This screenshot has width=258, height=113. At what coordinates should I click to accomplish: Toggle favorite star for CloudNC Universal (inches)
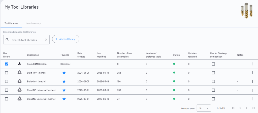(x=64, y=90)
